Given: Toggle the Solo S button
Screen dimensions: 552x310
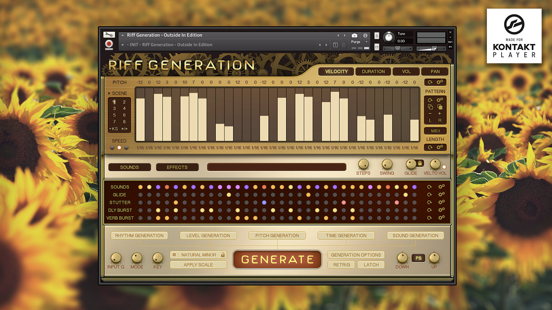Looking at the screenshot, I should point(376,35).
